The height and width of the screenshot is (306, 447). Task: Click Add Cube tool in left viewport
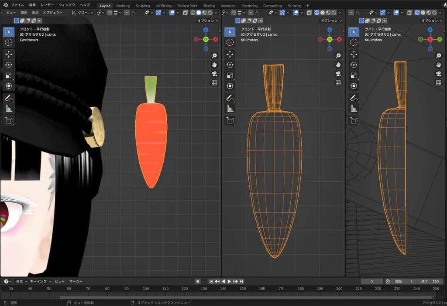point(9,121)
